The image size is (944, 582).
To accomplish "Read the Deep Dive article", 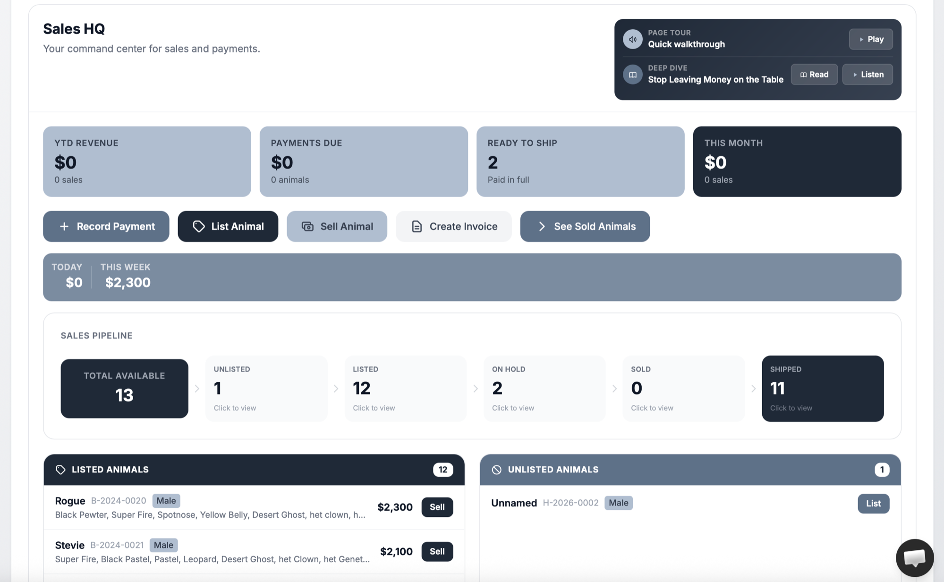I will (814, 75).
